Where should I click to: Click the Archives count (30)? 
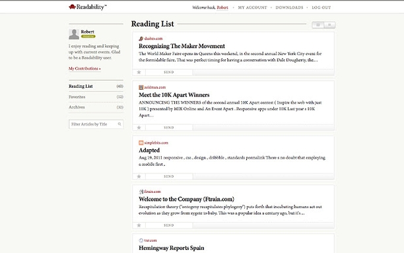(x=119, y=107)
